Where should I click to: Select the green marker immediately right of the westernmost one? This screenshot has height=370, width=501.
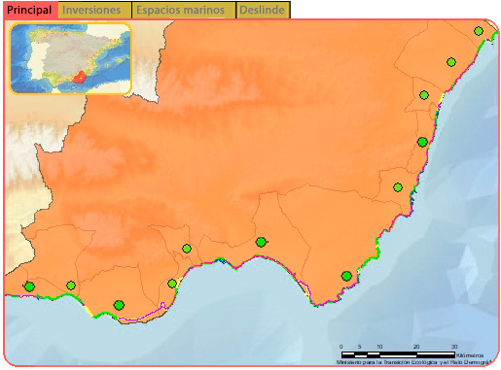point(71,286)
